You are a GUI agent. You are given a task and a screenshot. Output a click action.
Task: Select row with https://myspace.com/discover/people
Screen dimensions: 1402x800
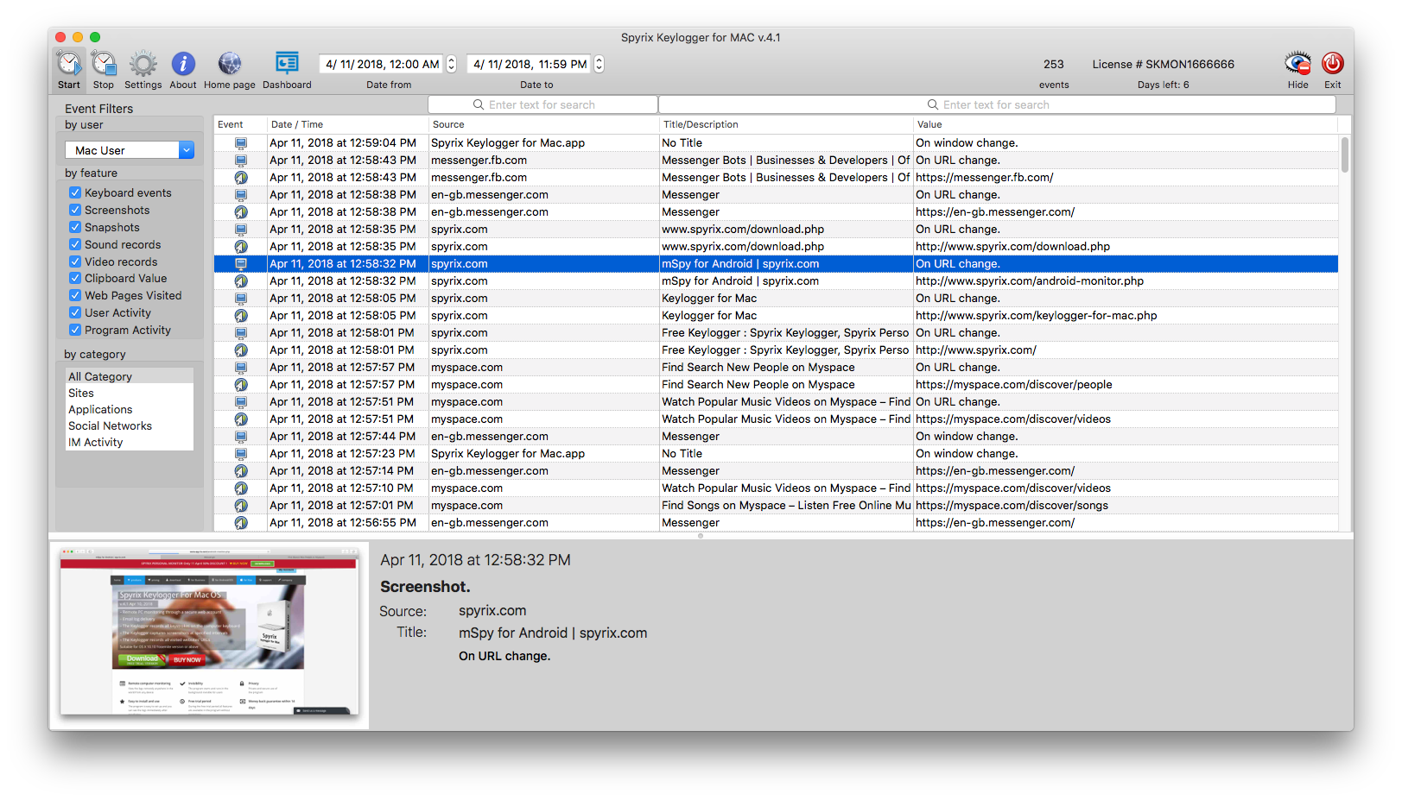(x=776, y=385)
